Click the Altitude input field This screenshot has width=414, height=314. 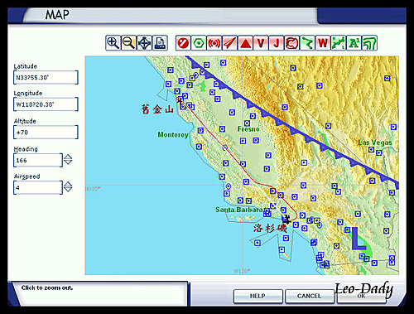[46, 133]
